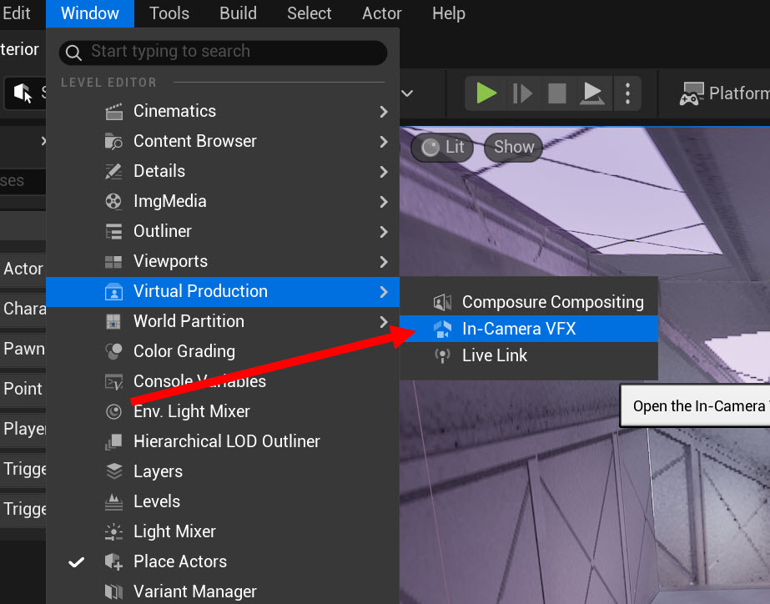770x604 pixels.
Task: Click the World Partition icon
Action: tap(114, 322)
